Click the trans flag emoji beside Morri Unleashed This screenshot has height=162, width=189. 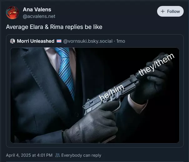(x=59, y=41)
